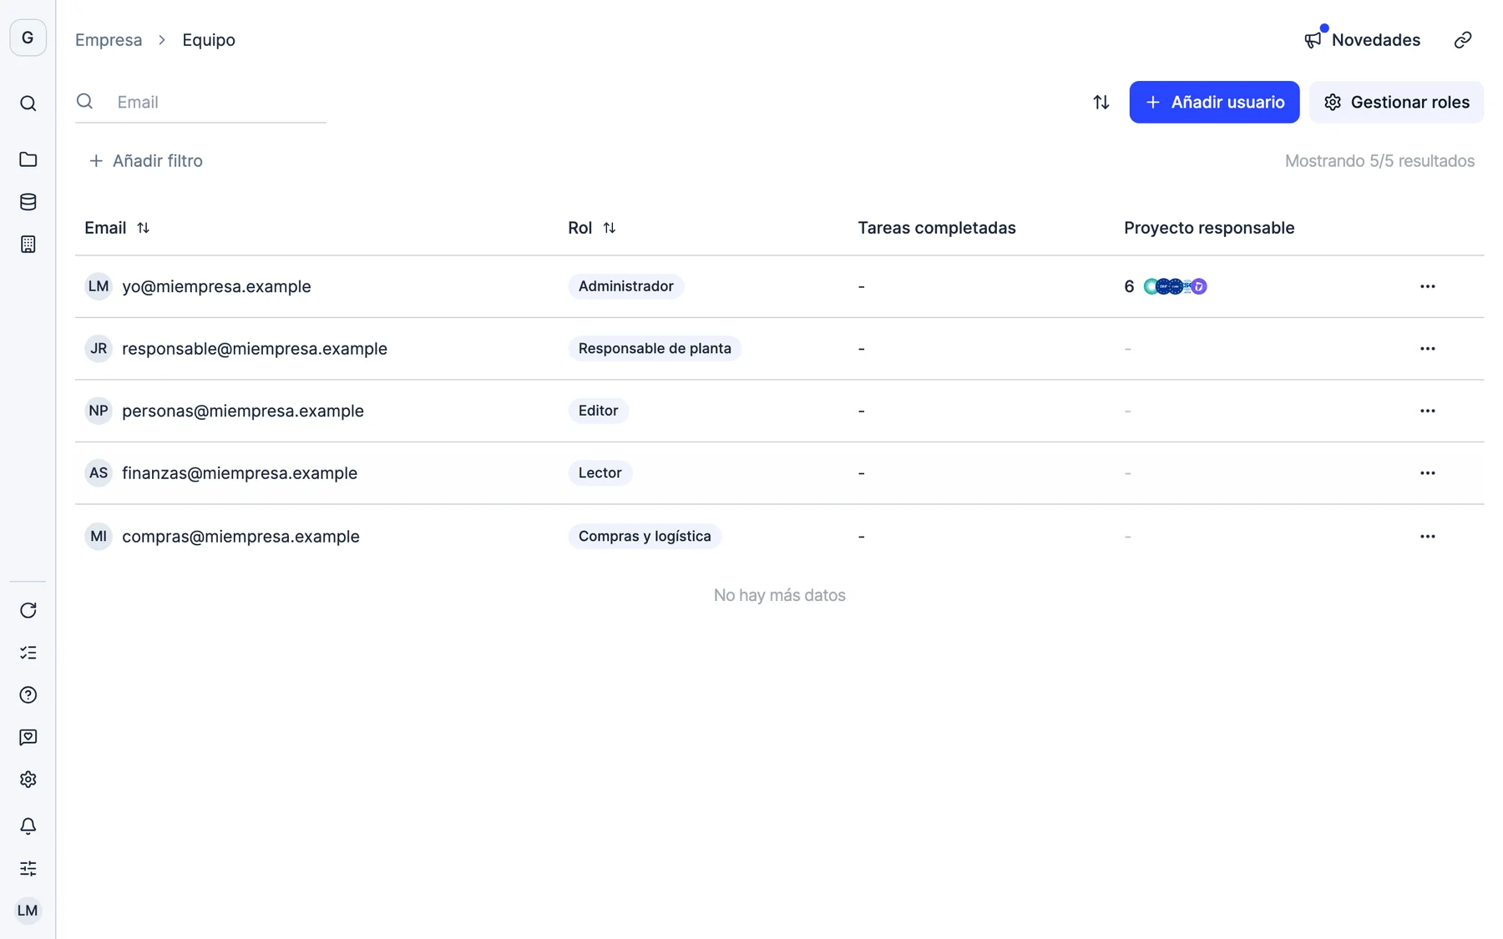
Task: Click the LM avatar next to yo@miempresa.example
Action: point(99,286)
